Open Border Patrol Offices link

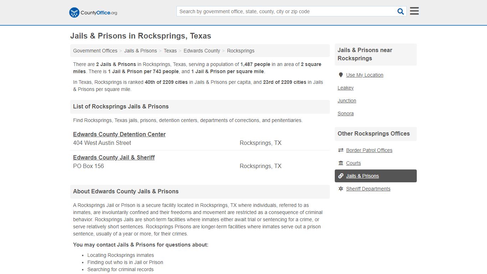pyautogui.click(x=369, y=150)
